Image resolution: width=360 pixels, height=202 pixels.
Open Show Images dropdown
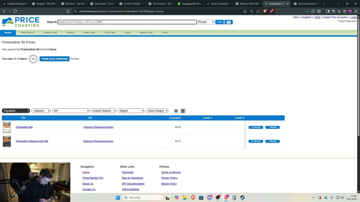pos(157,111)
